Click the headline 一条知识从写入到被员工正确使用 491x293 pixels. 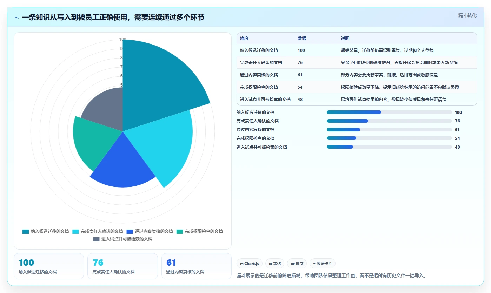click(x=113, y=18)
